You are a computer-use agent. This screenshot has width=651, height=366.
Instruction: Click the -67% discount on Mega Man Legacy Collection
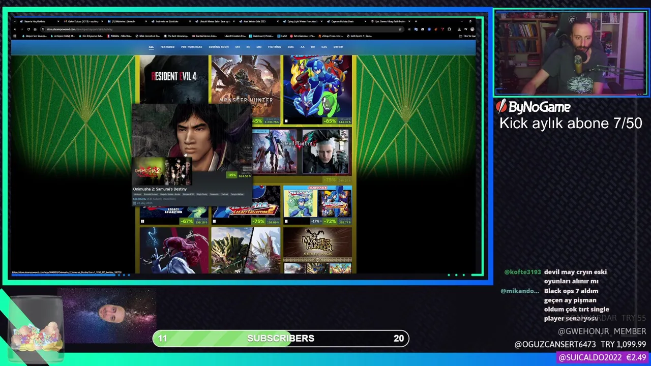click(x=187, y=221)
